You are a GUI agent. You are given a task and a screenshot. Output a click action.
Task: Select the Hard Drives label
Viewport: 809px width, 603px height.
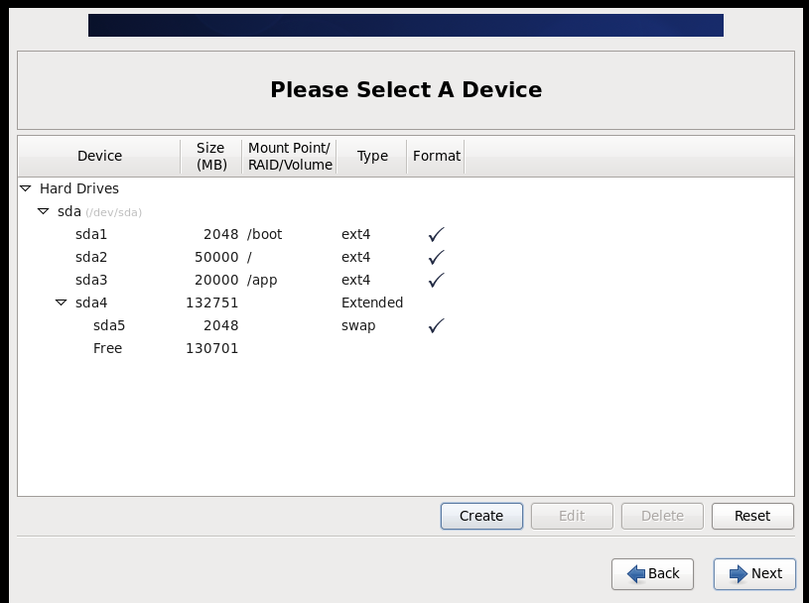79,188
